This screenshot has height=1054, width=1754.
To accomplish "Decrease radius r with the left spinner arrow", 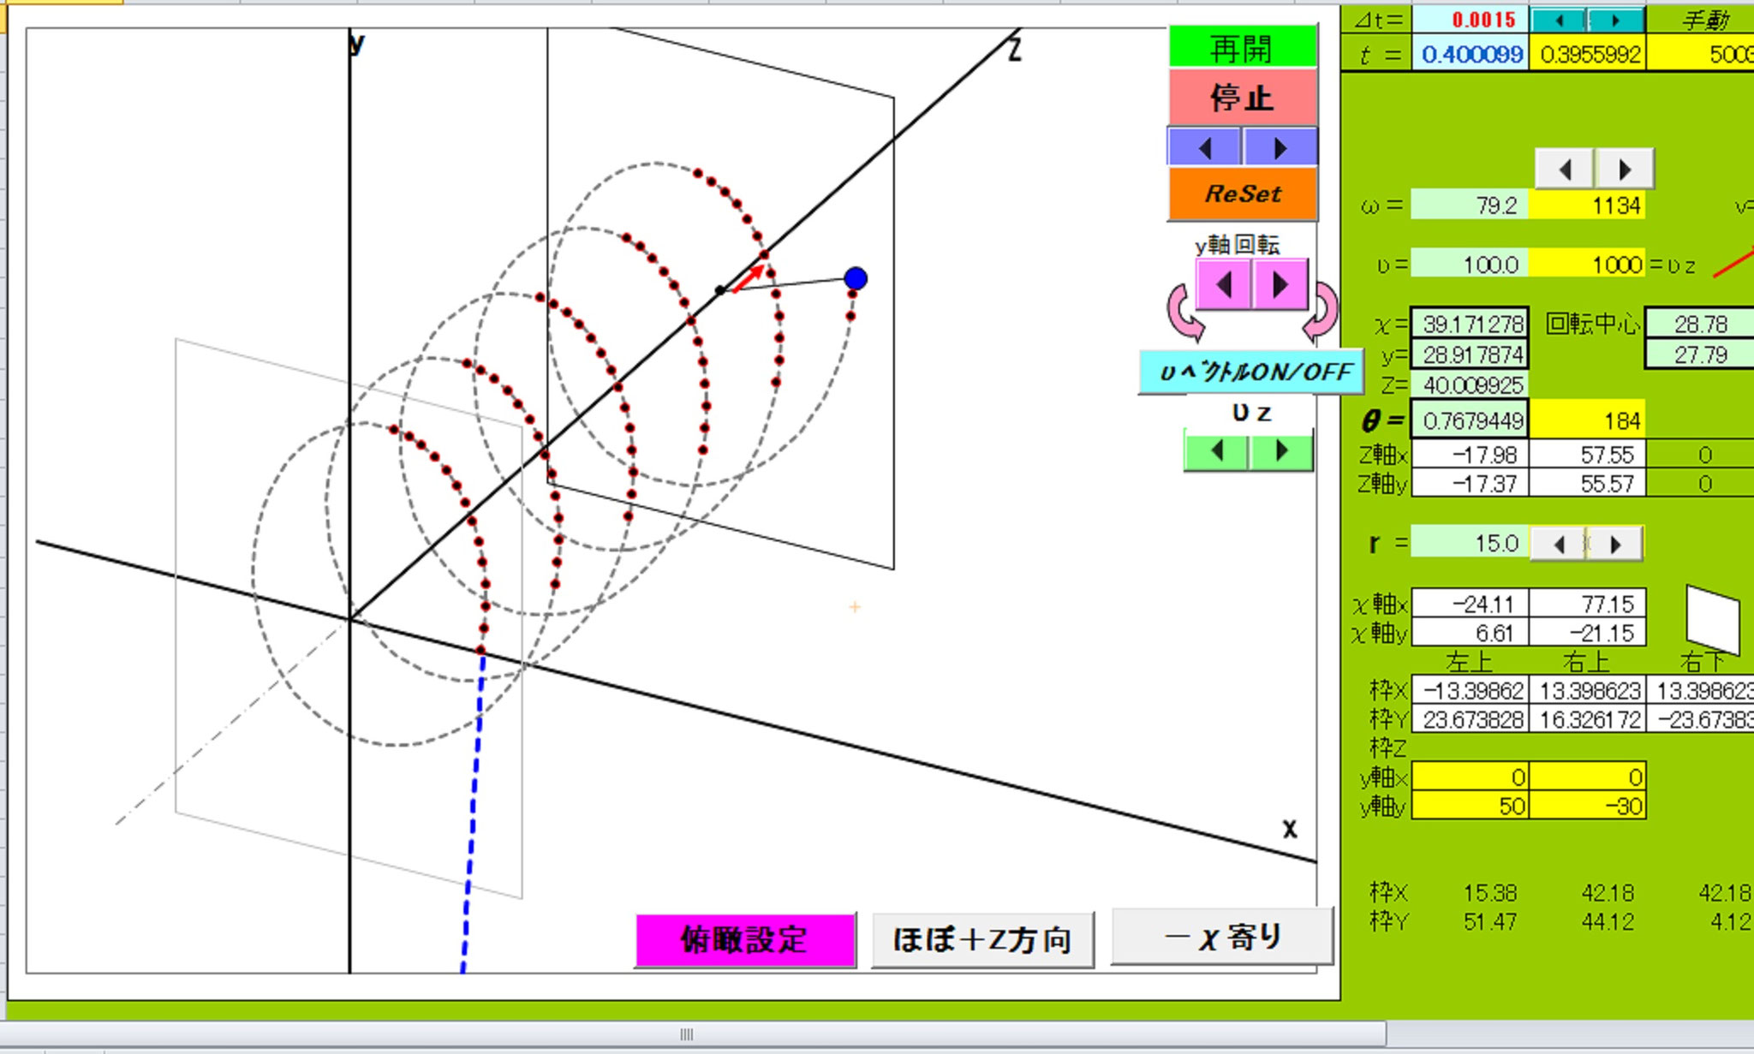I will tap(1558, 544).
